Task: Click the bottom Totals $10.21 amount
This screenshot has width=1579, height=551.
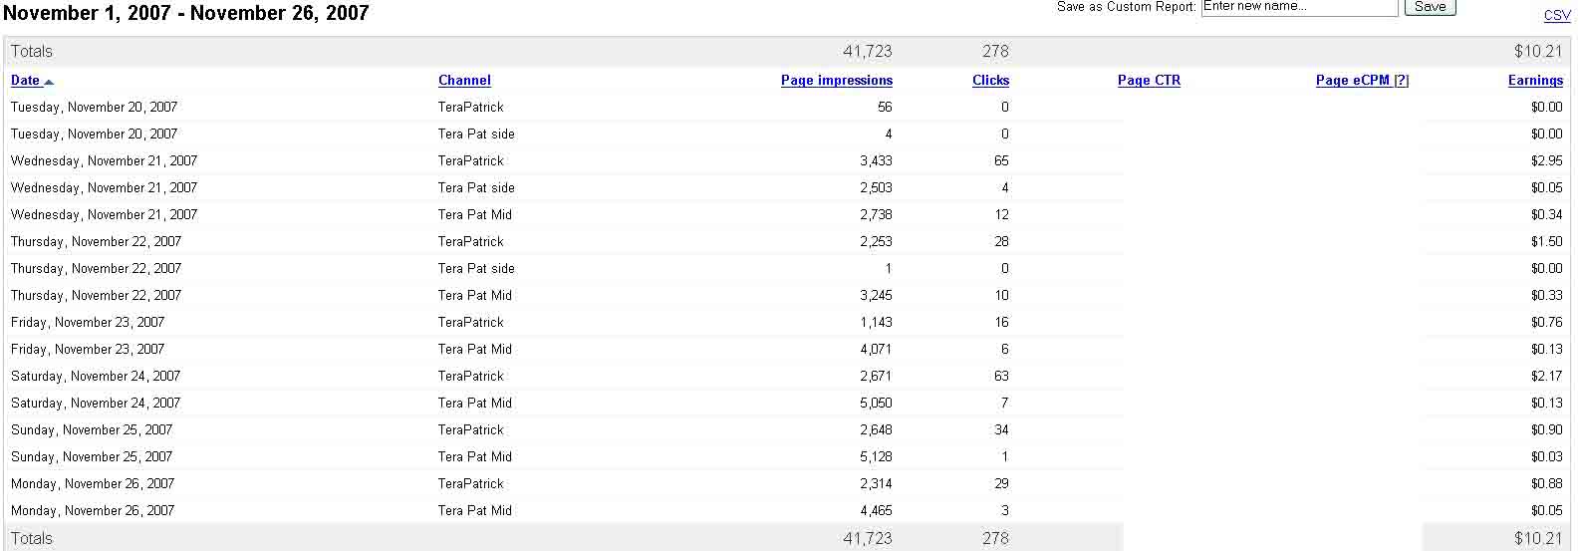Action: click(1538, 538)
